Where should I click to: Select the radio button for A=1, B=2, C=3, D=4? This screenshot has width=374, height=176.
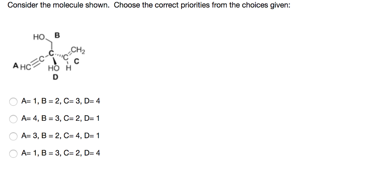pyautogui.click(x=14, y=101)
